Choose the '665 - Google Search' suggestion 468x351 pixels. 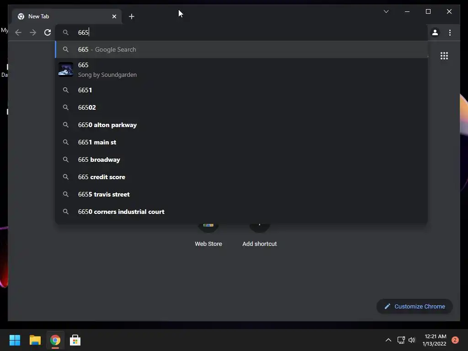click(x=241, y=49)
